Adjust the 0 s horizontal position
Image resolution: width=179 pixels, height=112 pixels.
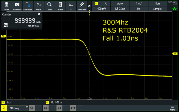click(x=139, y=9)
